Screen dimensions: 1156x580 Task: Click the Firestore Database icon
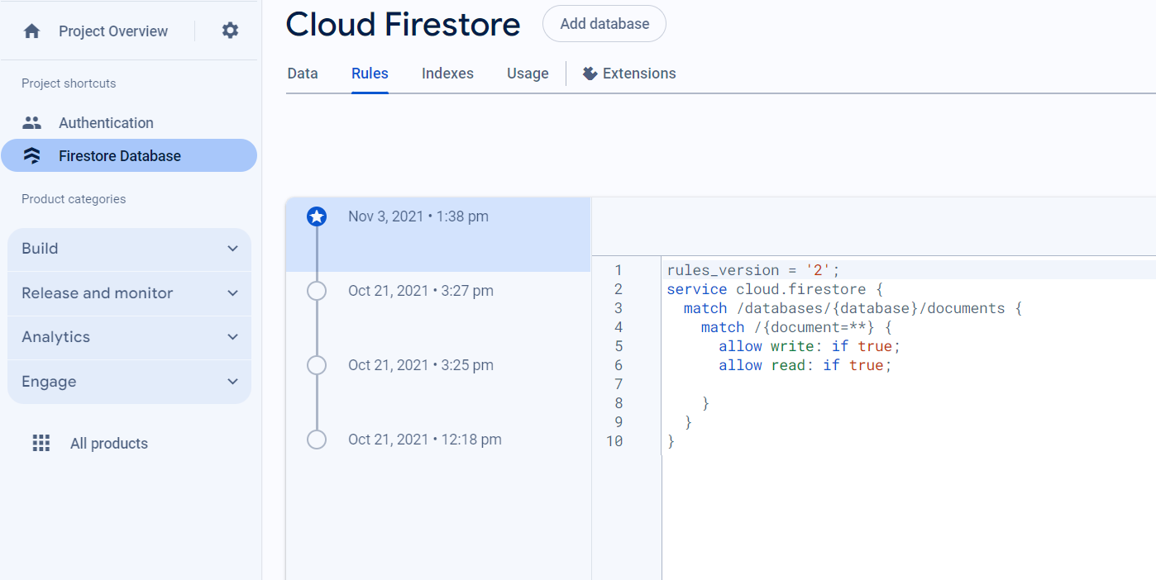[32, 155]
